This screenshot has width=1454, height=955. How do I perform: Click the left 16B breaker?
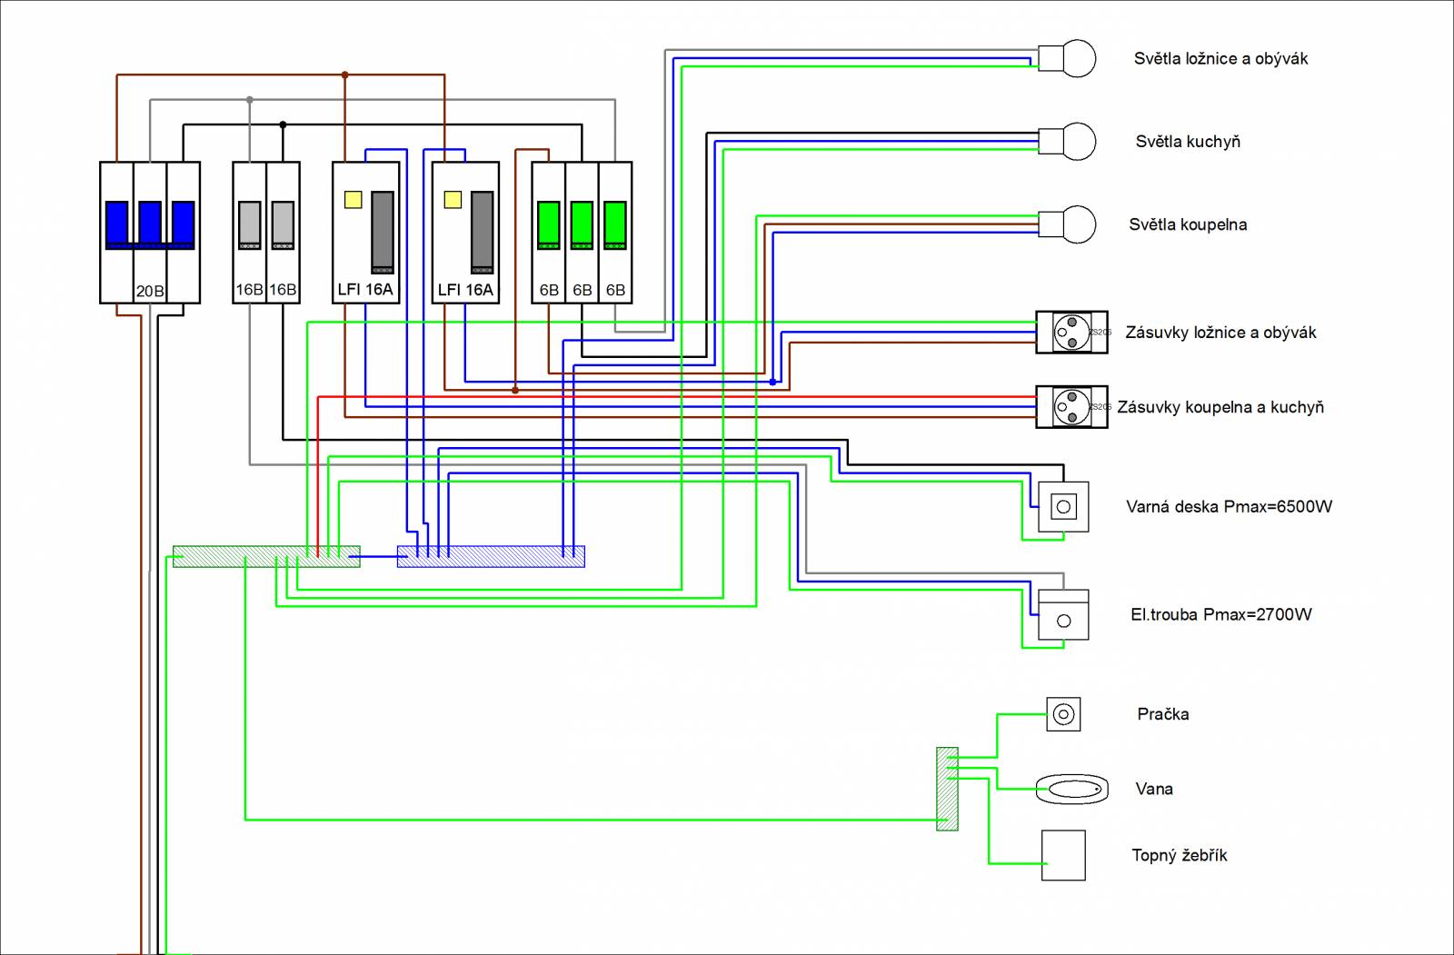click(x=249, y=233)
